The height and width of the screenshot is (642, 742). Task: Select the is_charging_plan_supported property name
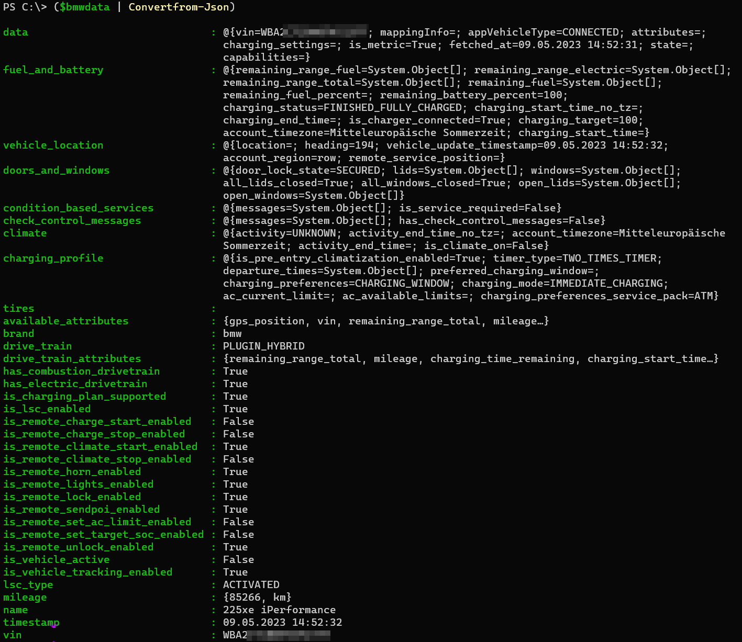tap(85, 396)
